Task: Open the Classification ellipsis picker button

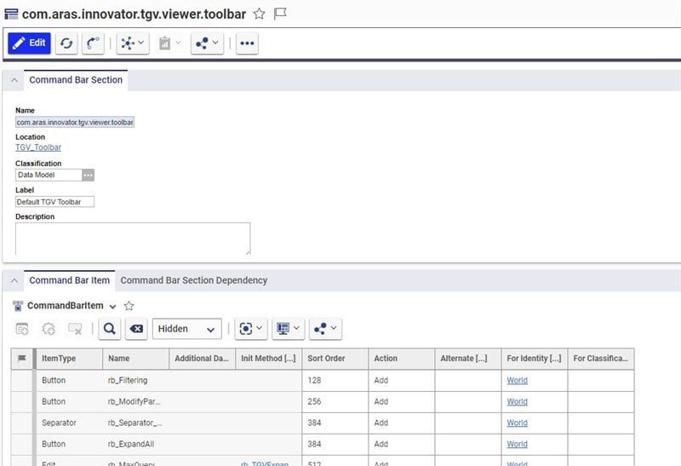Action: click(89, 175)
